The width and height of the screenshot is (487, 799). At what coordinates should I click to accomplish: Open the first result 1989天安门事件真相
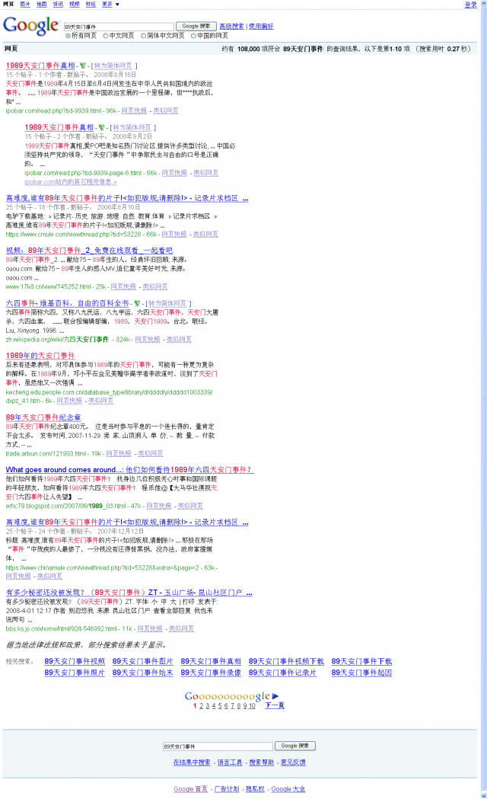(40, 66)
